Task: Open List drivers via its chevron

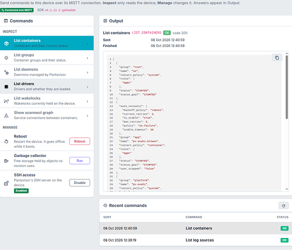Action: pos(88,87)
